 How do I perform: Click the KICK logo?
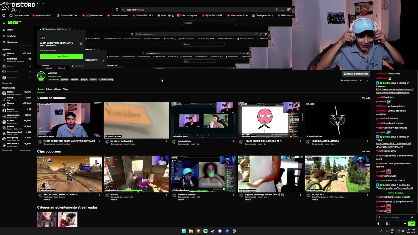tap(14, 23)
